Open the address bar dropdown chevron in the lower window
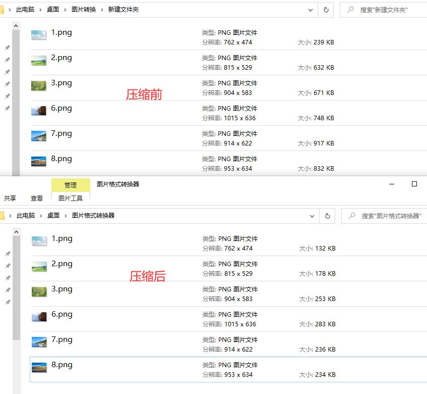427x394 pixels. coord(312,215)
